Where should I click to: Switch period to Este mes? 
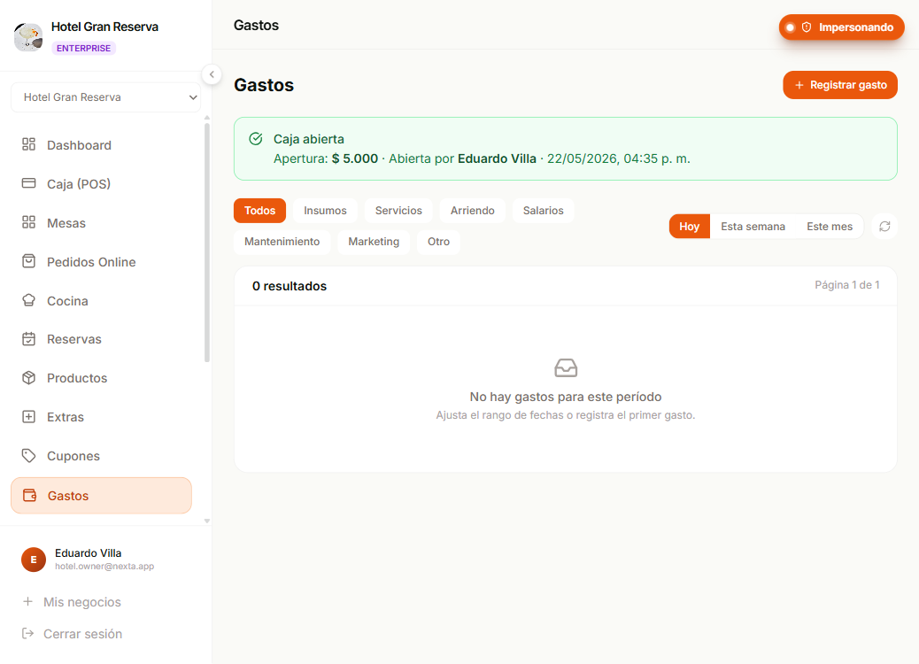[x=830, y=227]
